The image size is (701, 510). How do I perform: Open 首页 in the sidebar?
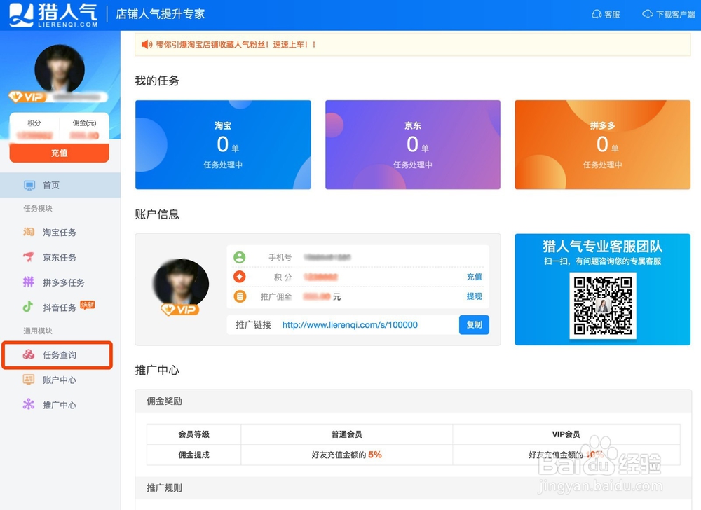click(x=60, y=185)
